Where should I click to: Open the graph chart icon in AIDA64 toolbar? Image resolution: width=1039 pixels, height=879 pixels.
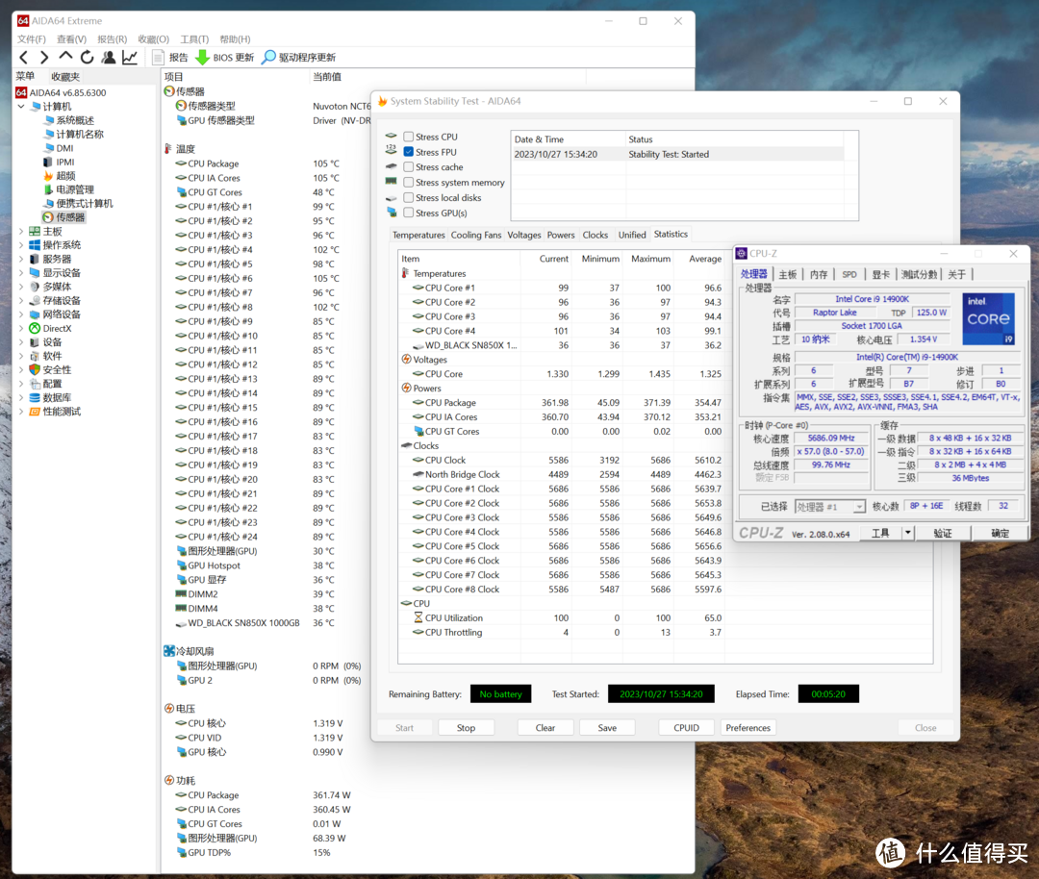click(x=130, y=58)
